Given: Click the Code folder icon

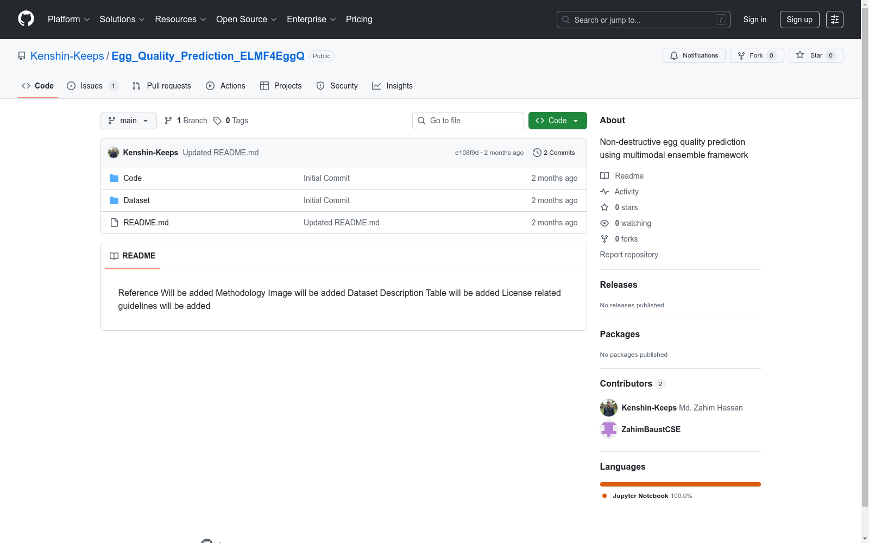Looking at the screenshot, I should (x=114, y=178).
